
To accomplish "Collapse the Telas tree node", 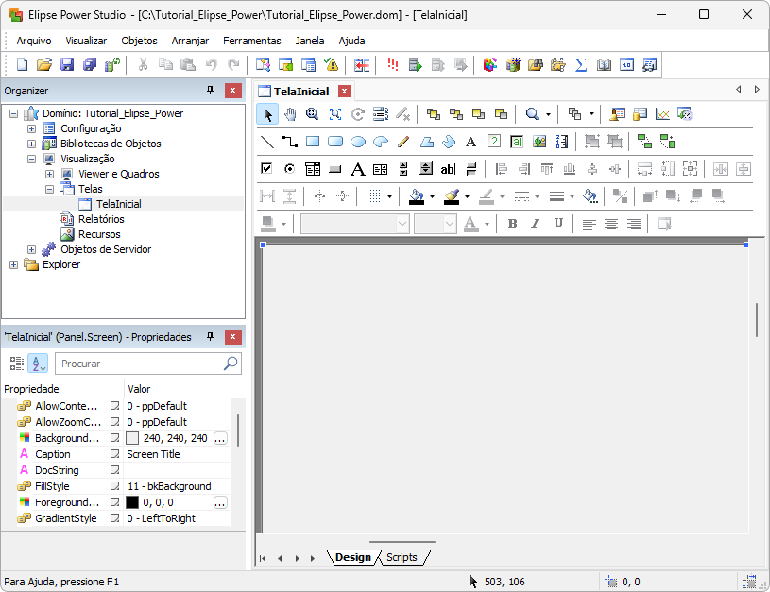I will [49, 189].
